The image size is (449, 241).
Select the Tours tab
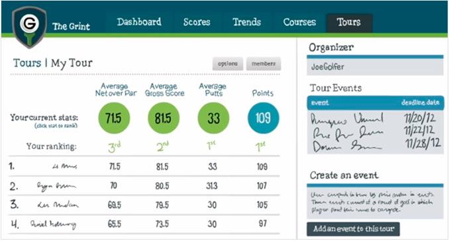[349, 23]
